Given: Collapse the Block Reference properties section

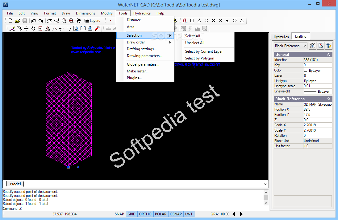Looking at the screenshot, I should [x=328, y=99].
